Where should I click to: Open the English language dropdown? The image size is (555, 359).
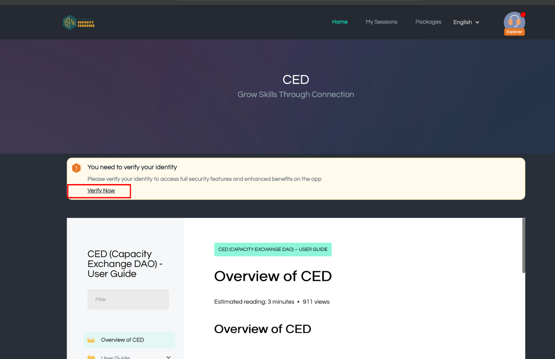coord(466,22)
